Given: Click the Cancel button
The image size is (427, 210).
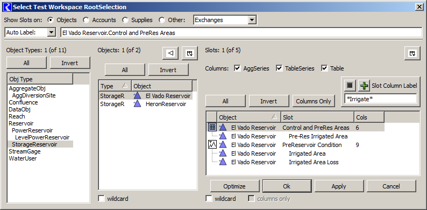Looking at the screenshot, I should tap(391, 186).
